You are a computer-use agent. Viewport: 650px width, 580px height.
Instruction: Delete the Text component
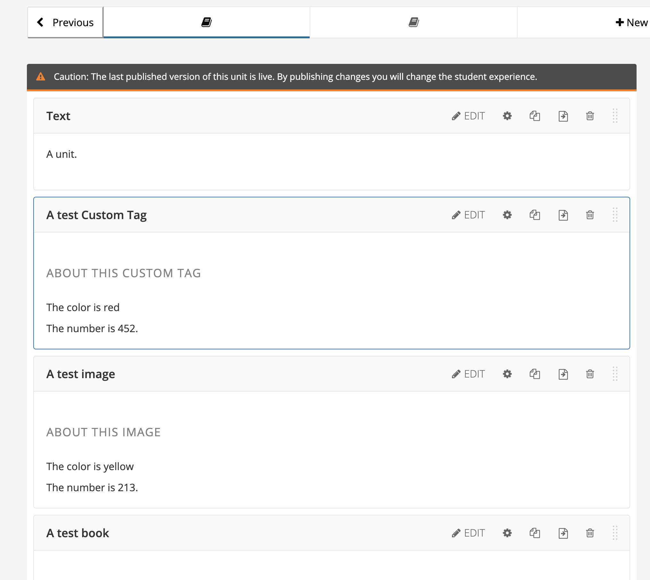[x=590, y=116]
